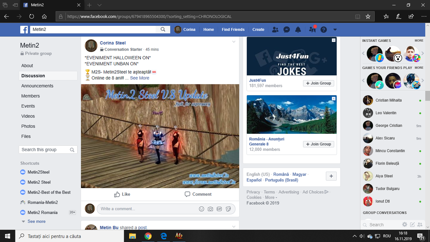This screenshot has width=430, height=242.
Task: Select the Discussion group tab
Action: [48, 76]
